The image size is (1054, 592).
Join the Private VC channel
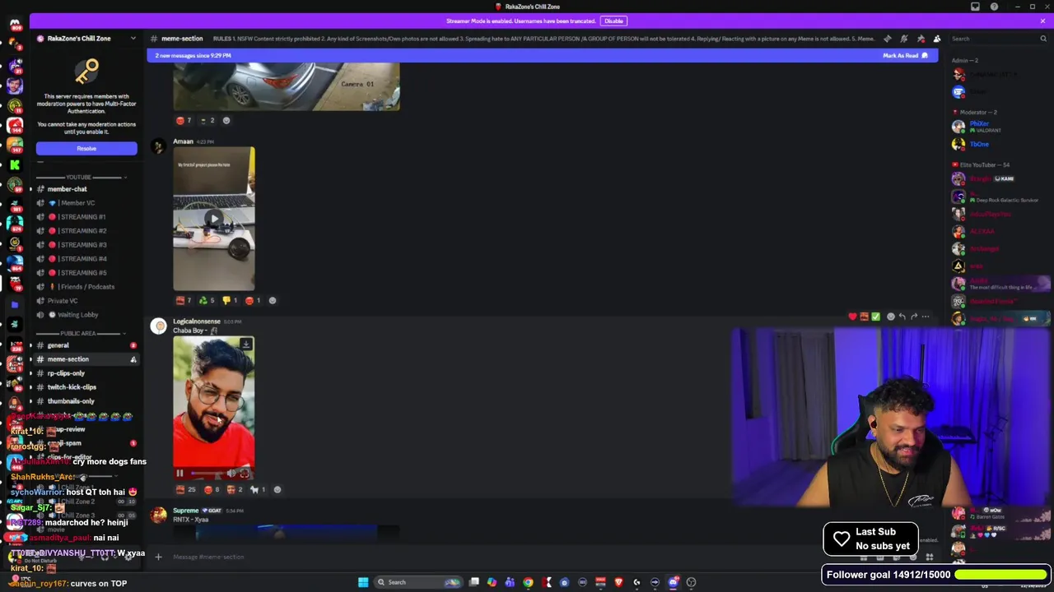(x=85, y=301)
